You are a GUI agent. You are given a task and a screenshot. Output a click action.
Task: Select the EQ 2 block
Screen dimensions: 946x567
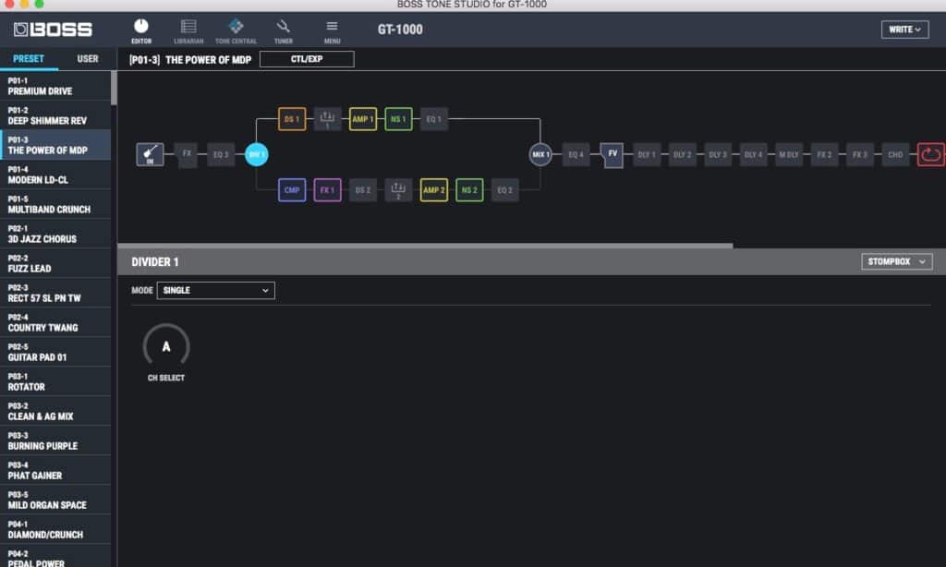505,190
